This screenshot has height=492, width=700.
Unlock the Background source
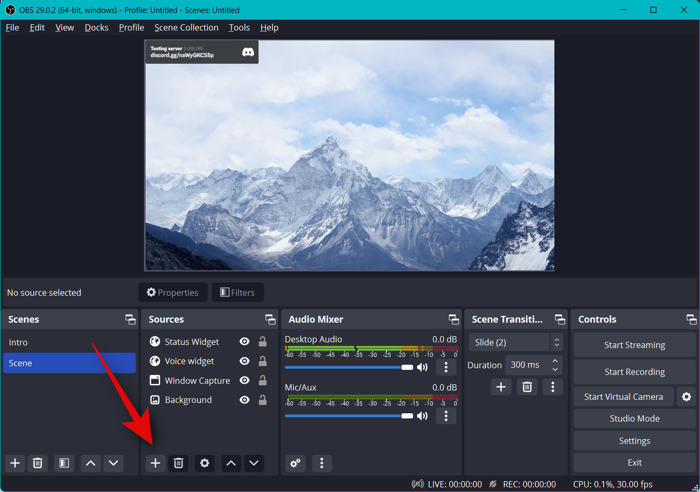tap(263, 400)
